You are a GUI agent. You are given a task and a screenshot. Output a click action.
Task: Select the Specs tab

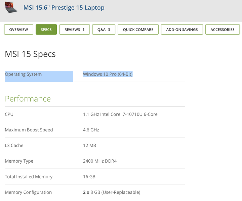tap(46, 30)
